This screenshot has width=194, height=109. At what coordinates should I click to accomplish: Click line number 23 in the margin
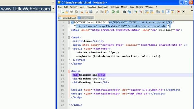pyautogui.click(x=62, y=105)
